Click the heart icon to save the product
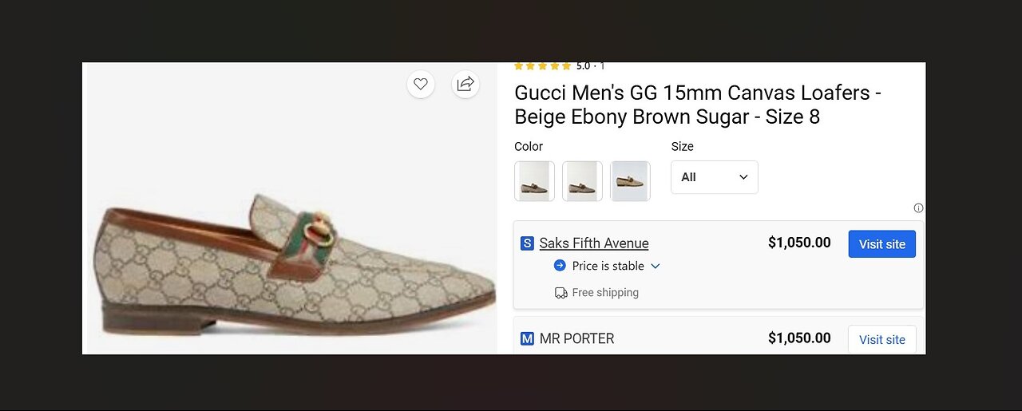1022x411 pixels. point(421,84)
